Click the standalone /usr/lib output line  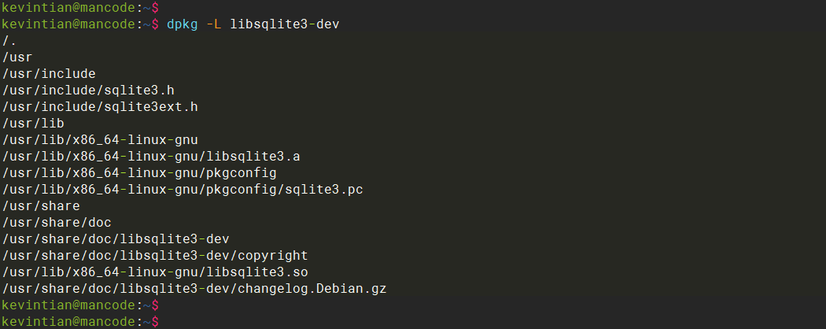(32, 124)
